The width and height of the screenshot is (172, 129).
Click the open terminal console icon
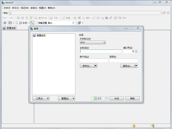(107, 18)
